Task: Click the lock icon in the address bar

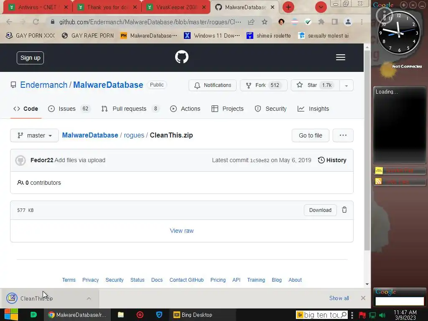Action: point(53,22)
